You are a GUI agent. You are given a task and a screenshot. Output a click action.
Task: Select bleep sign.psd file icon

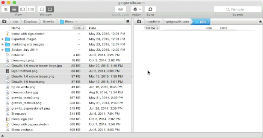coord(8,119)
